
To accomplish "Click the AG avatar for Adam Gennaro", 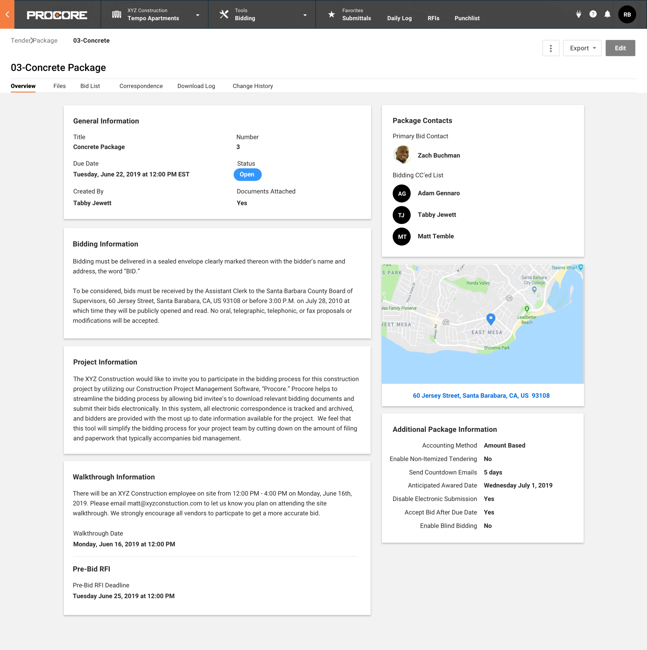I will click(x=402, y=193).
